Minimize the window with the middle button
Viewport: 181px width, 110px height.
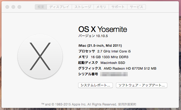click(x=13, y=7)
